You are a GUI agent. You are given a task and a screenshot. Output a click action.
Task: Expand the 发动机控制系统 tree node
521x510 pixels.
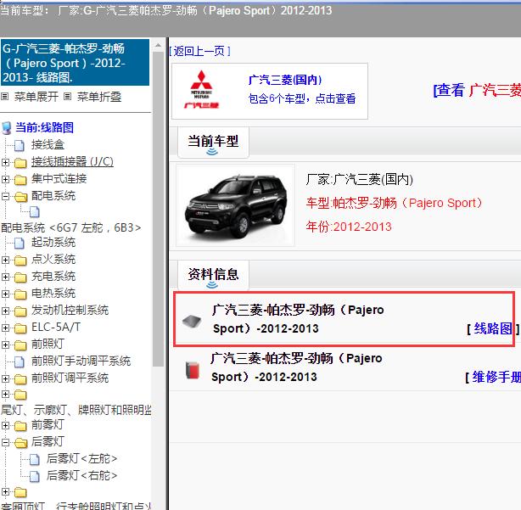(x=5, y=311)
